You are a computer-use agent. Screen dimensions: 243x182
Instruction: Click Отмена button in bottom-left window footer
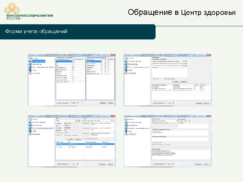(110, 164)
